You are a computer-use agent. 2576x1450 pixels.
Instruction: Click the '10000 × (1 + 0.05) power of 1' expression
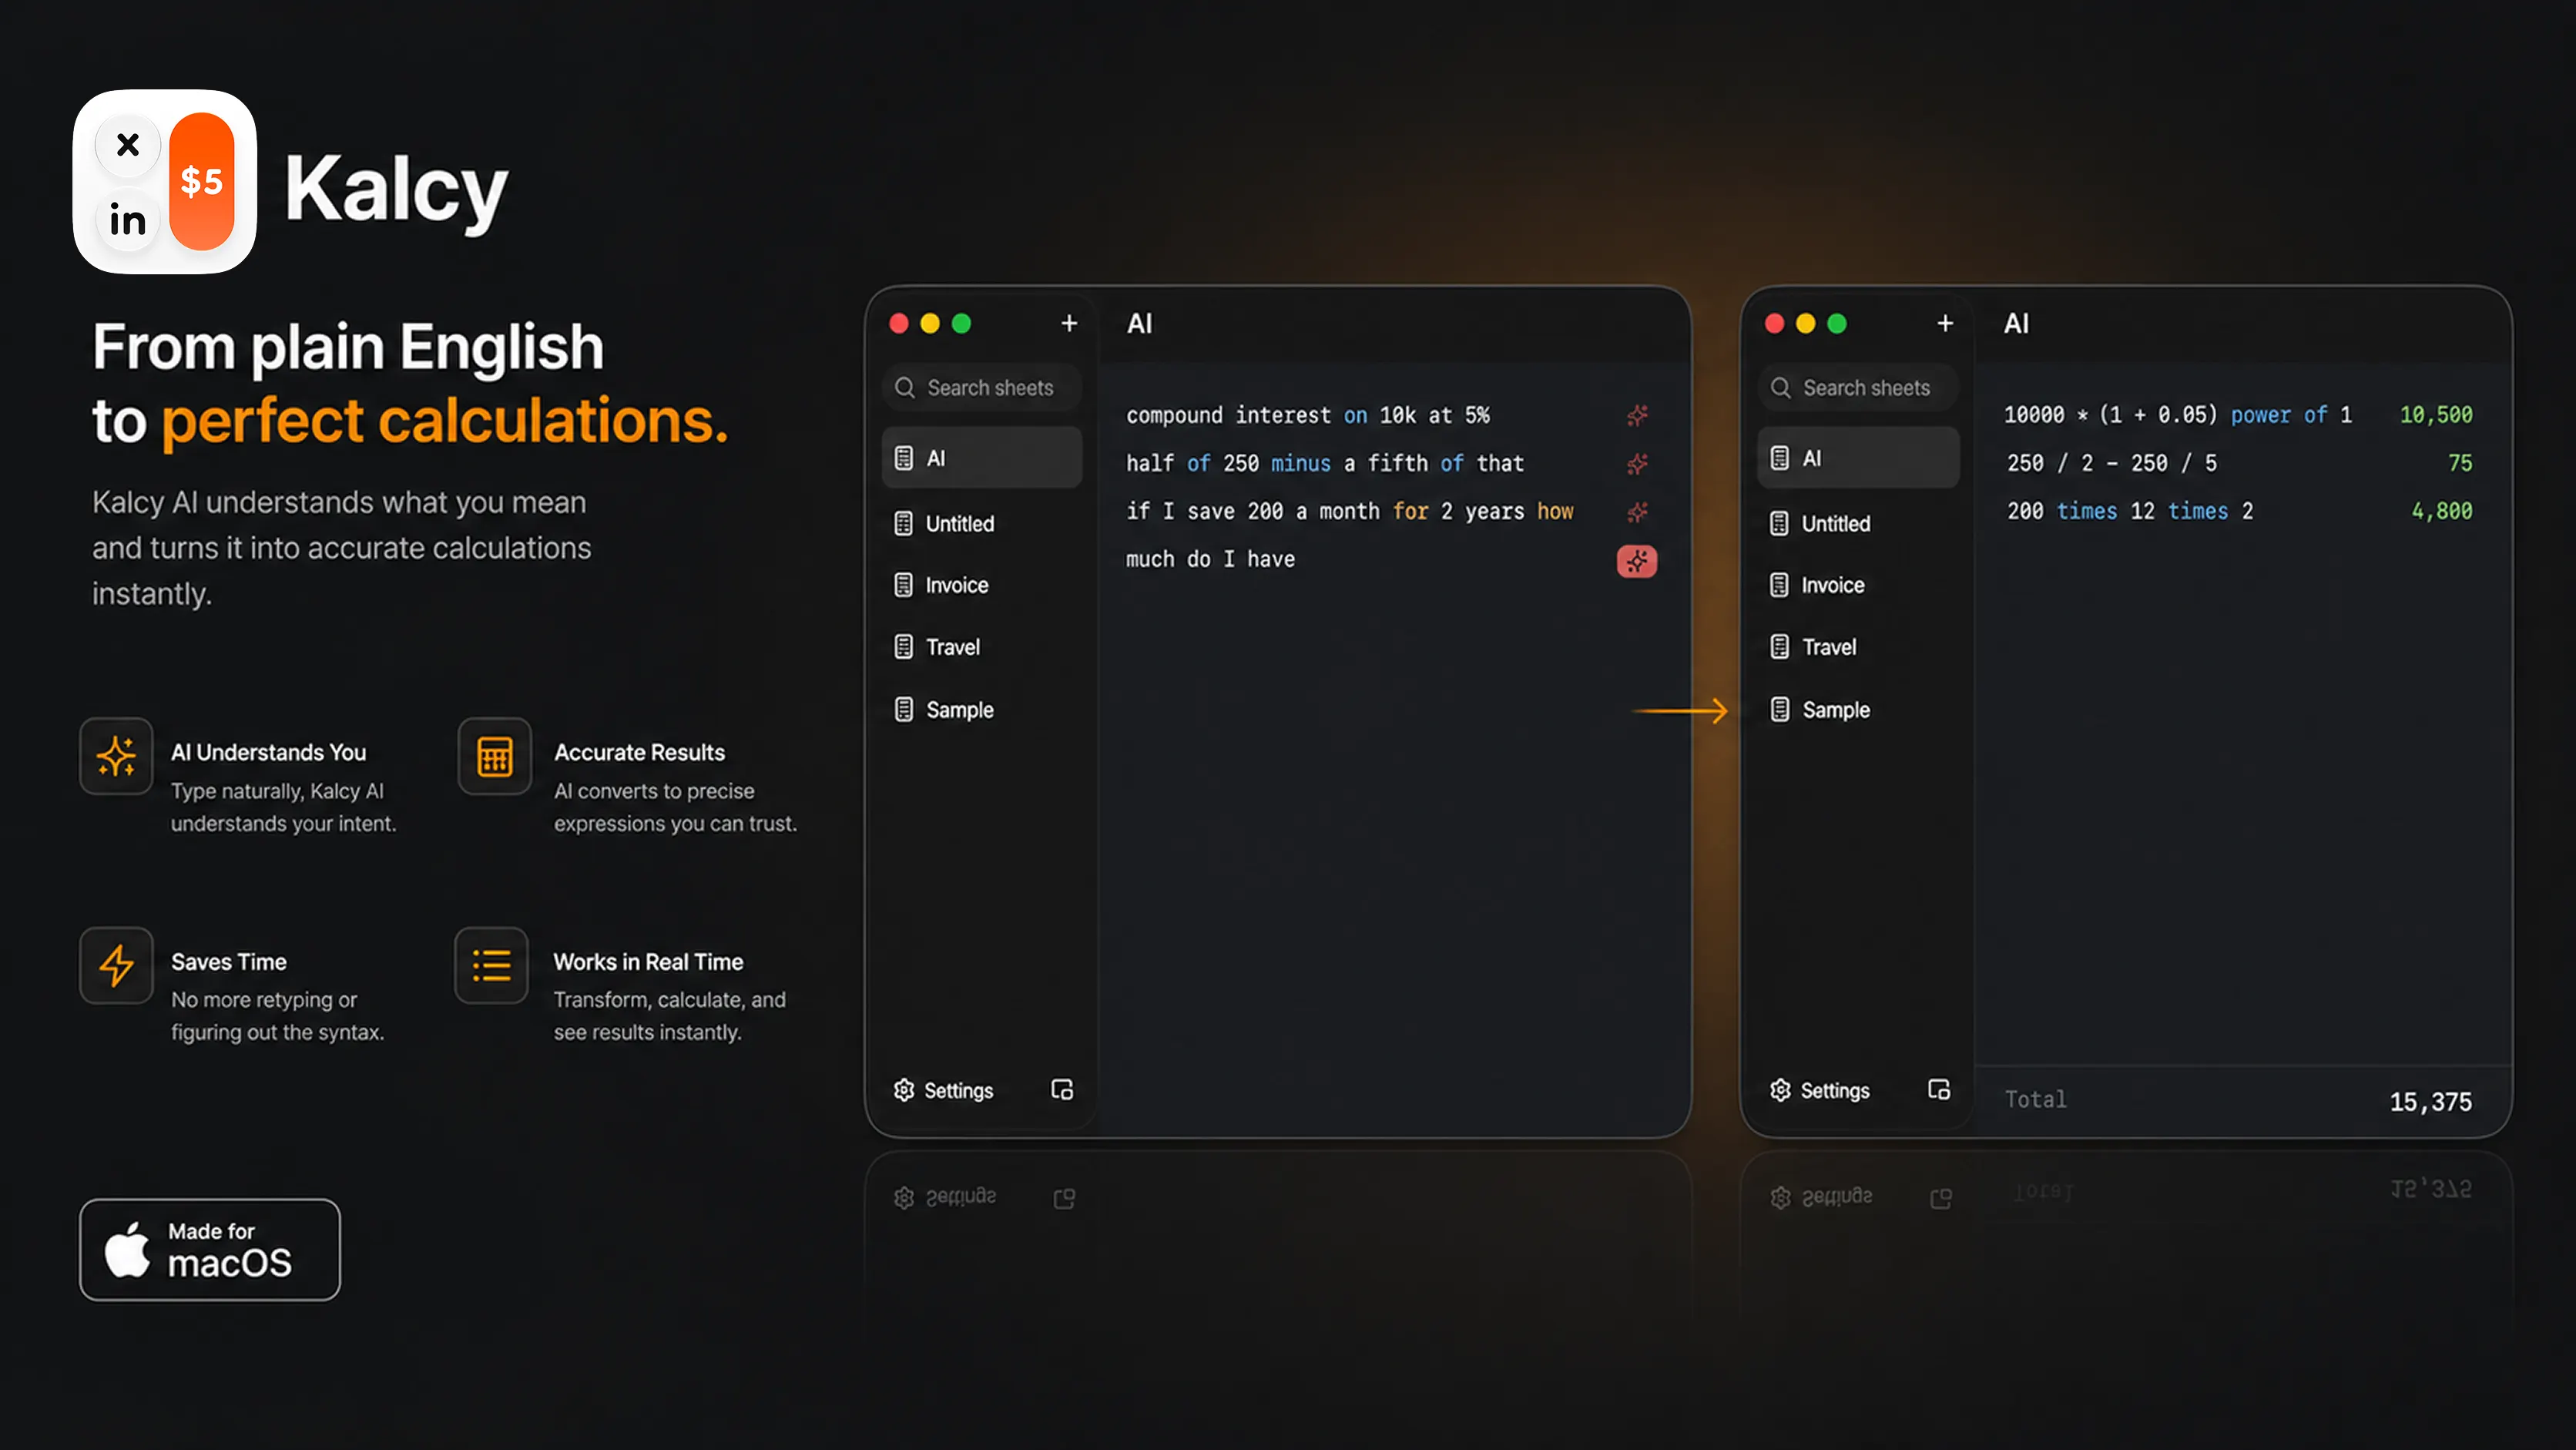[x=2178, y=415]
